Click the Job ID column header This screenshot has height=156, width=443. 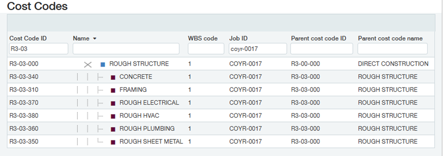(x=238, y=38)
